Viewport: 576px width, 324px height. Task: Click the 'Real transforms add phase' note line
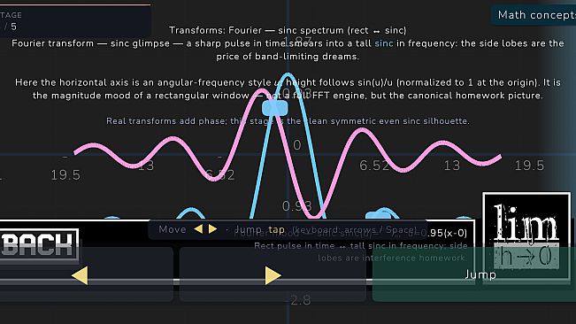288,121
